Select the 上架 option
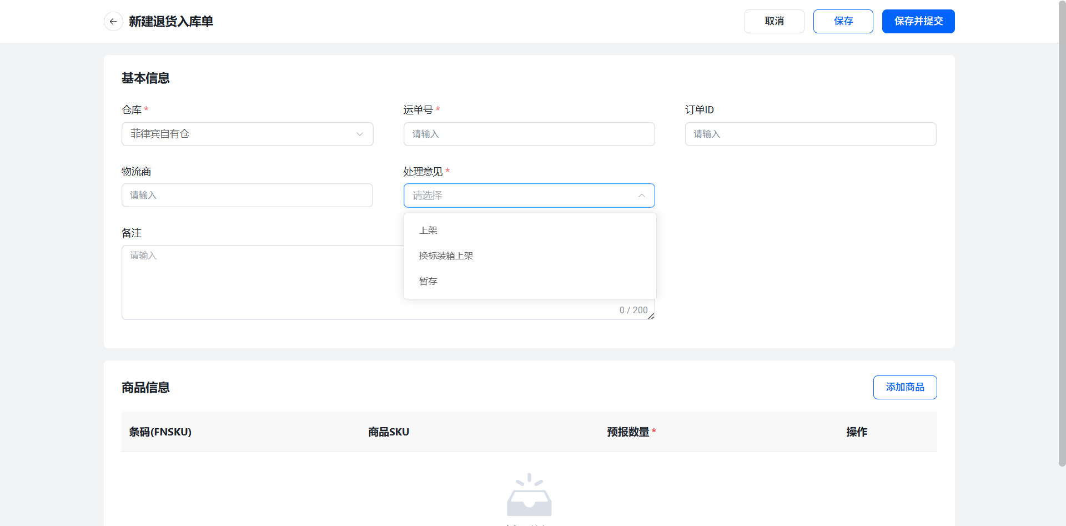1066x526 pixels. [530, 231]
